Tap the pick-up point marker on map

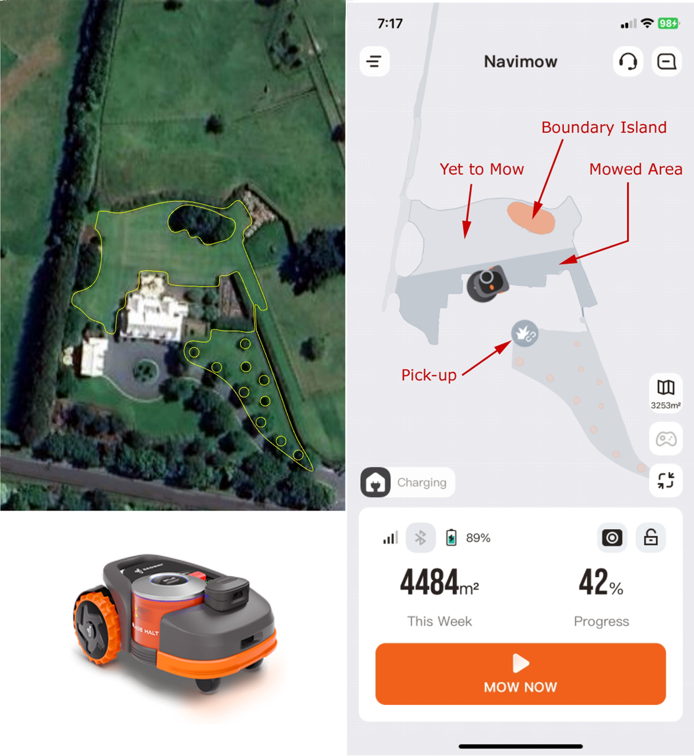(525, 334)
